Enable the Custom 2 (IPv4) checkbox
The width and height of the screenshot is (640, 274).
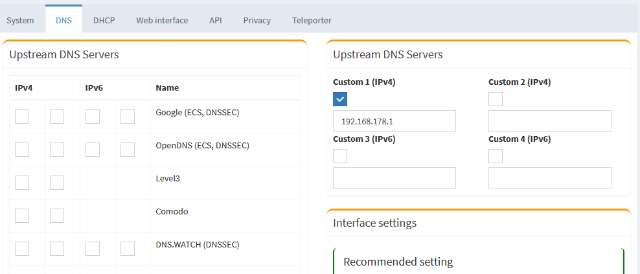tap(496, 99)
